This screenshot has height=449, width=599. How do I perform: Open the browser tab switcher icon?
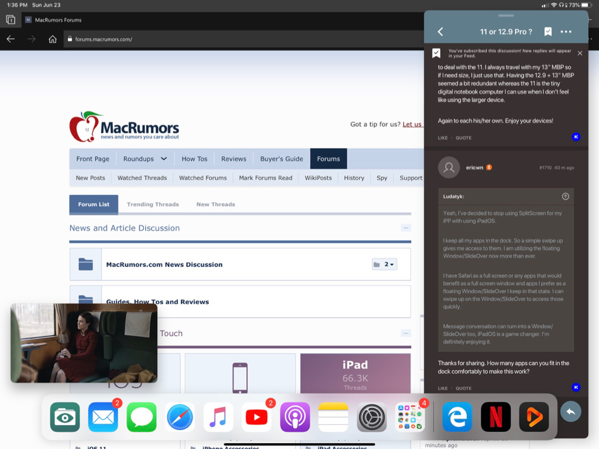tap(11, 19)
